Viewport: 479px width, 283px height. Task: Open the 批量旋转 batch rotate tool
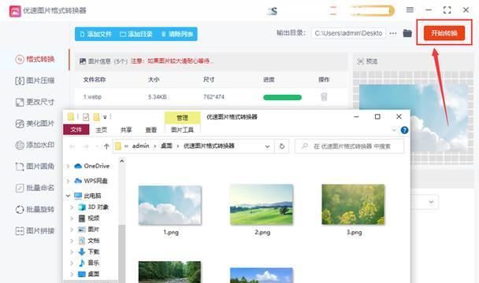tap(35, 209)
